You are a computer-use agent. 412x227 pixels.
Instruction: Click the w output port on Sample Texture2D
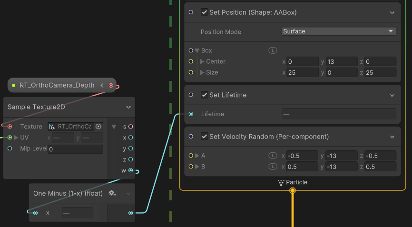coord(131,170)
